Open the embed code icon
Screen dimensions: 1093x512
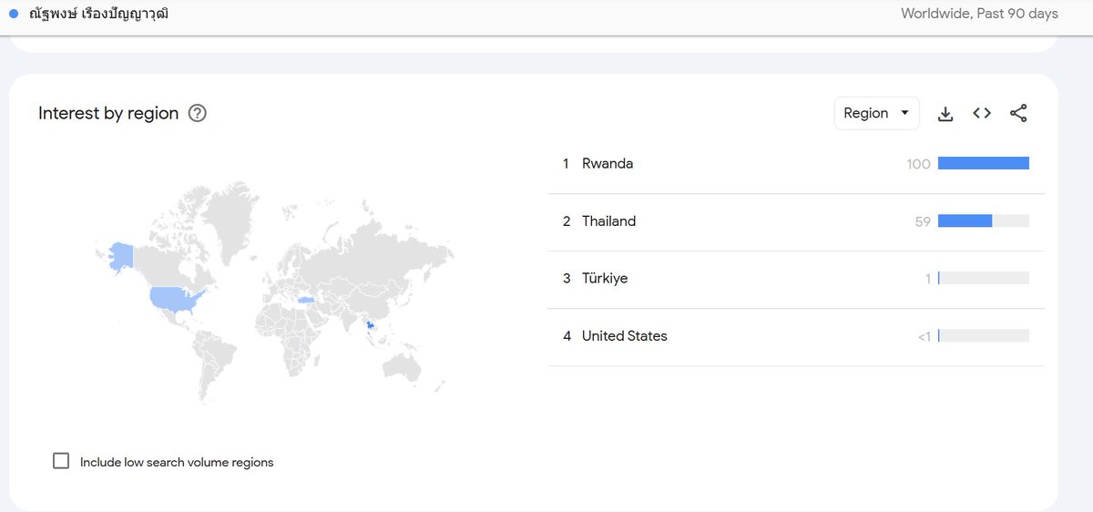982,113
